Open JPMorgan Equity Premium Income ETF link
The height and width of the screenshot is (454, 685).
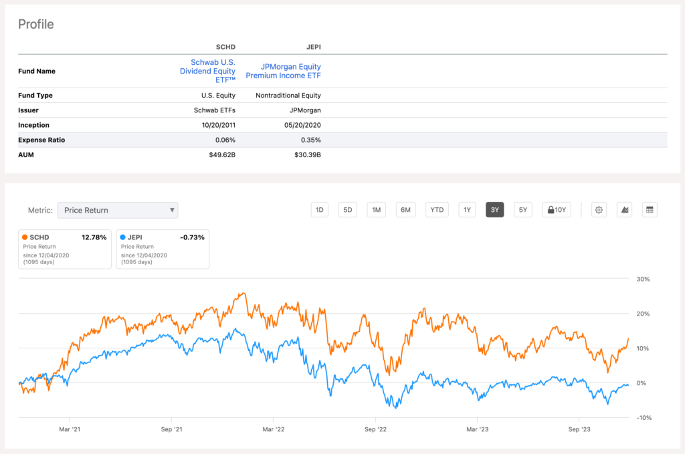tap(283, 71)
